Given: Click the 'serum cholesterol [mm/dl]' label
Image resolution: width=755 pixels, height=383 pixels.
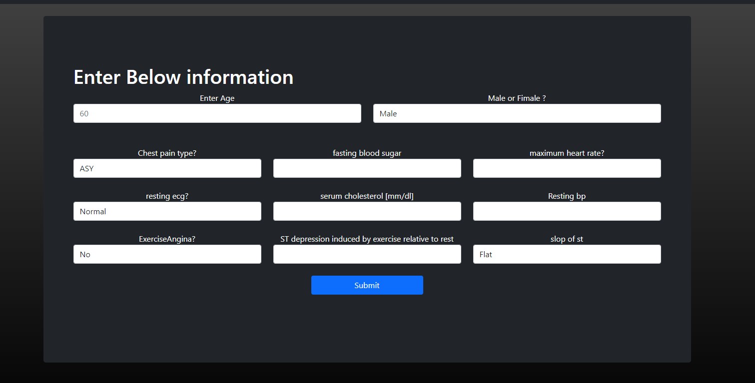Looking at the screenshot, I should [367, 196].
